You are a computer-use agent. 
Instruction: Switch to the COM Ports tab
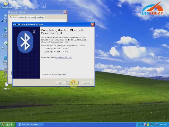31,17
